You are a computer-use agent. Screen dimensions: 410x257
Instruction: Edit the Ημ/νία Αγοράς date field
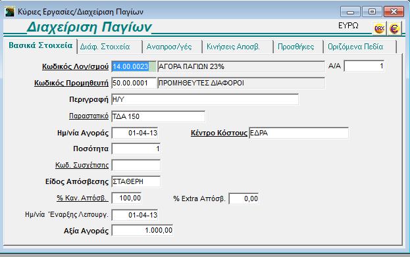click(x=135, y=133)
